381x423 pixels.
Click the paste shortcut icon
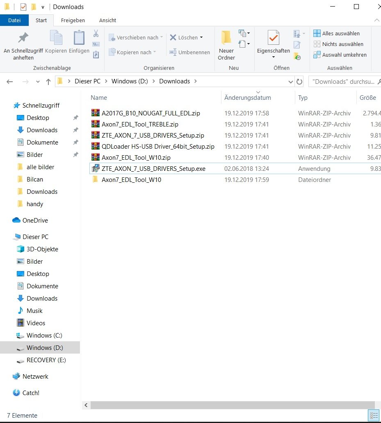(96, 55)
